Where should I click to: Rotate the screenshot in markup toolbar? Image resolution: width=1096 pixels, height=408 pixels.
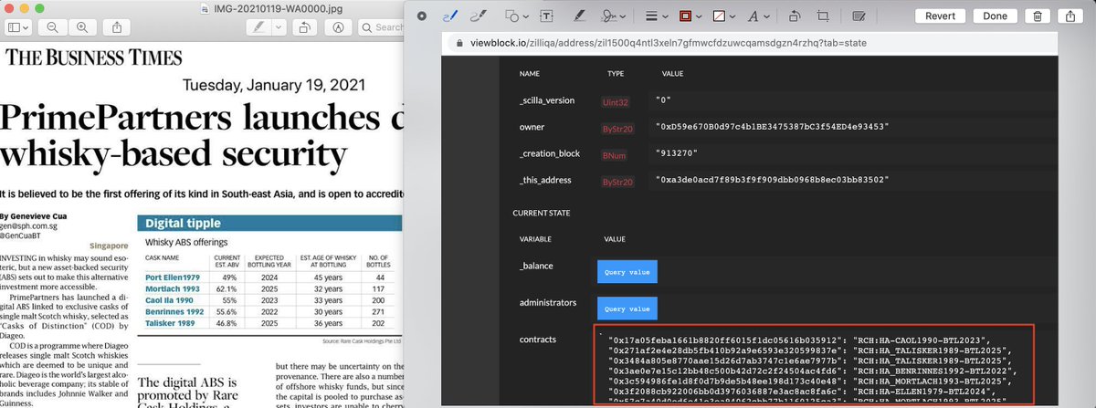click(795, 16)
